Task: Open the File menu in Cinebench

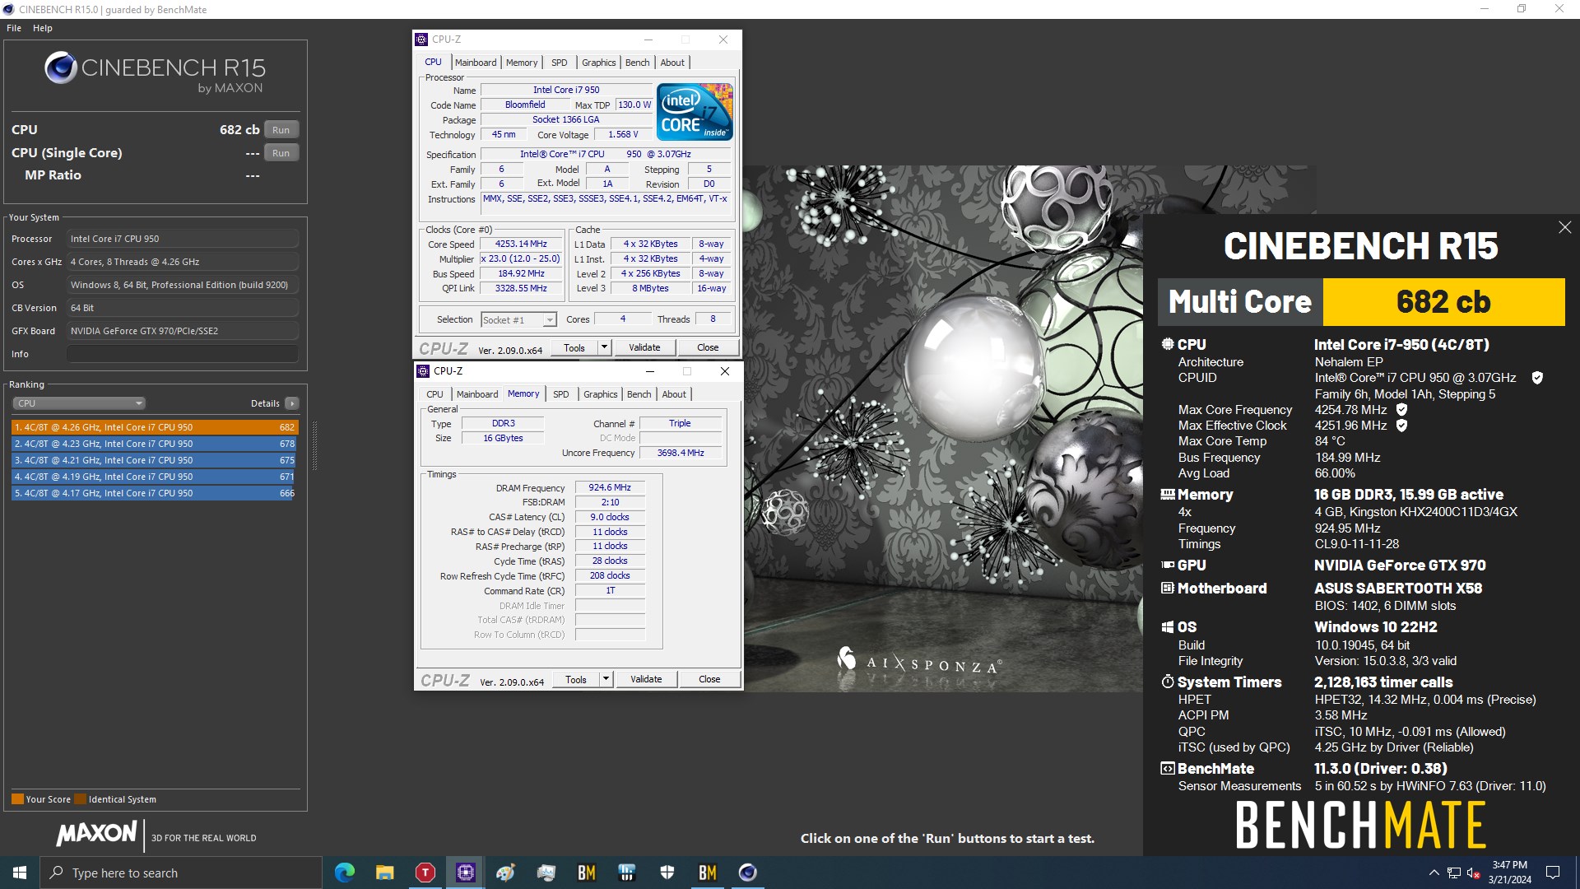Action: point(14,28)
